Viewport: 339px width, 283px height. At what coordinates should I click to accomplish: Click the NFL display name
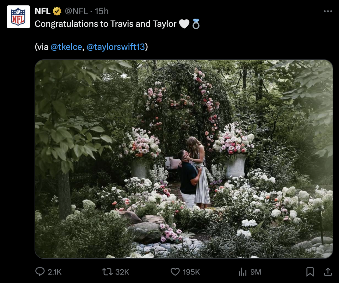(42, 11)
